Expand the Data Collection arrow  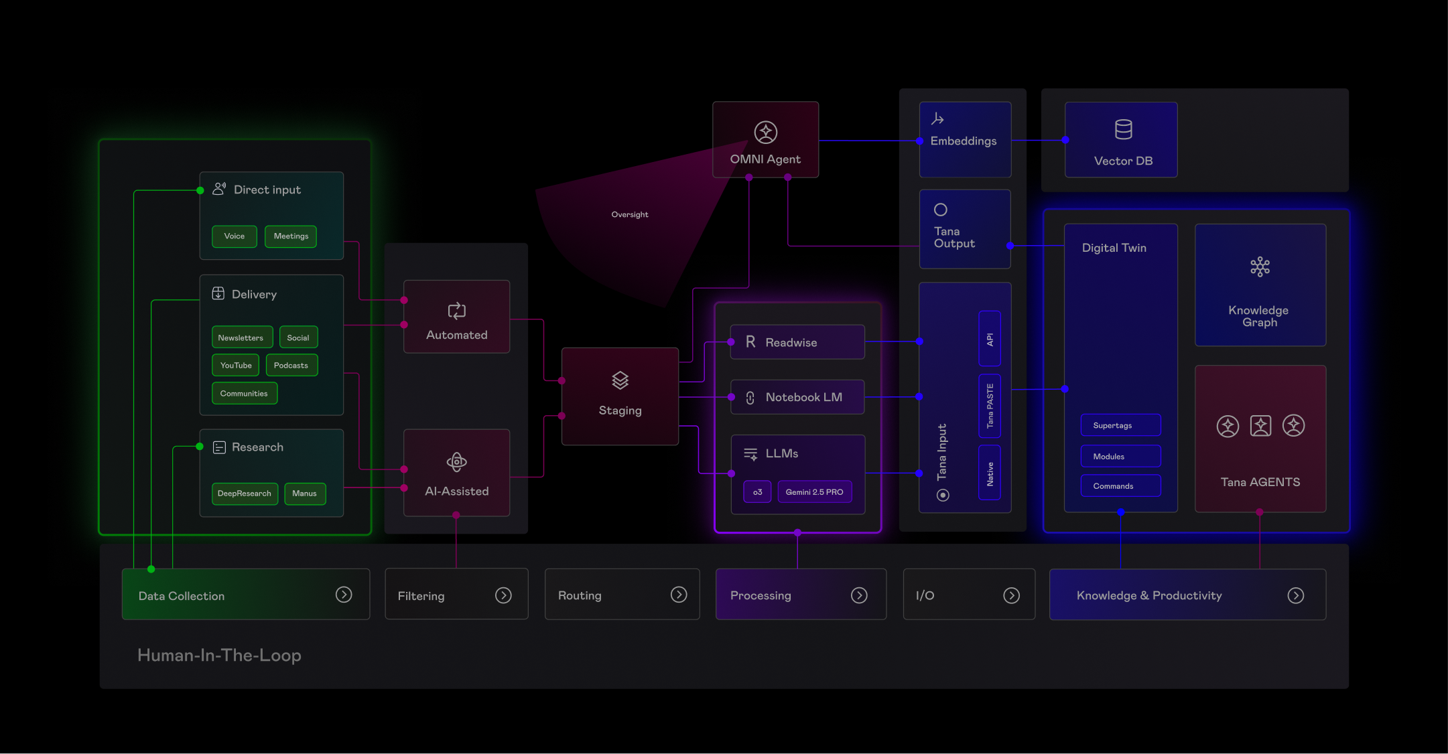(344, 595)
